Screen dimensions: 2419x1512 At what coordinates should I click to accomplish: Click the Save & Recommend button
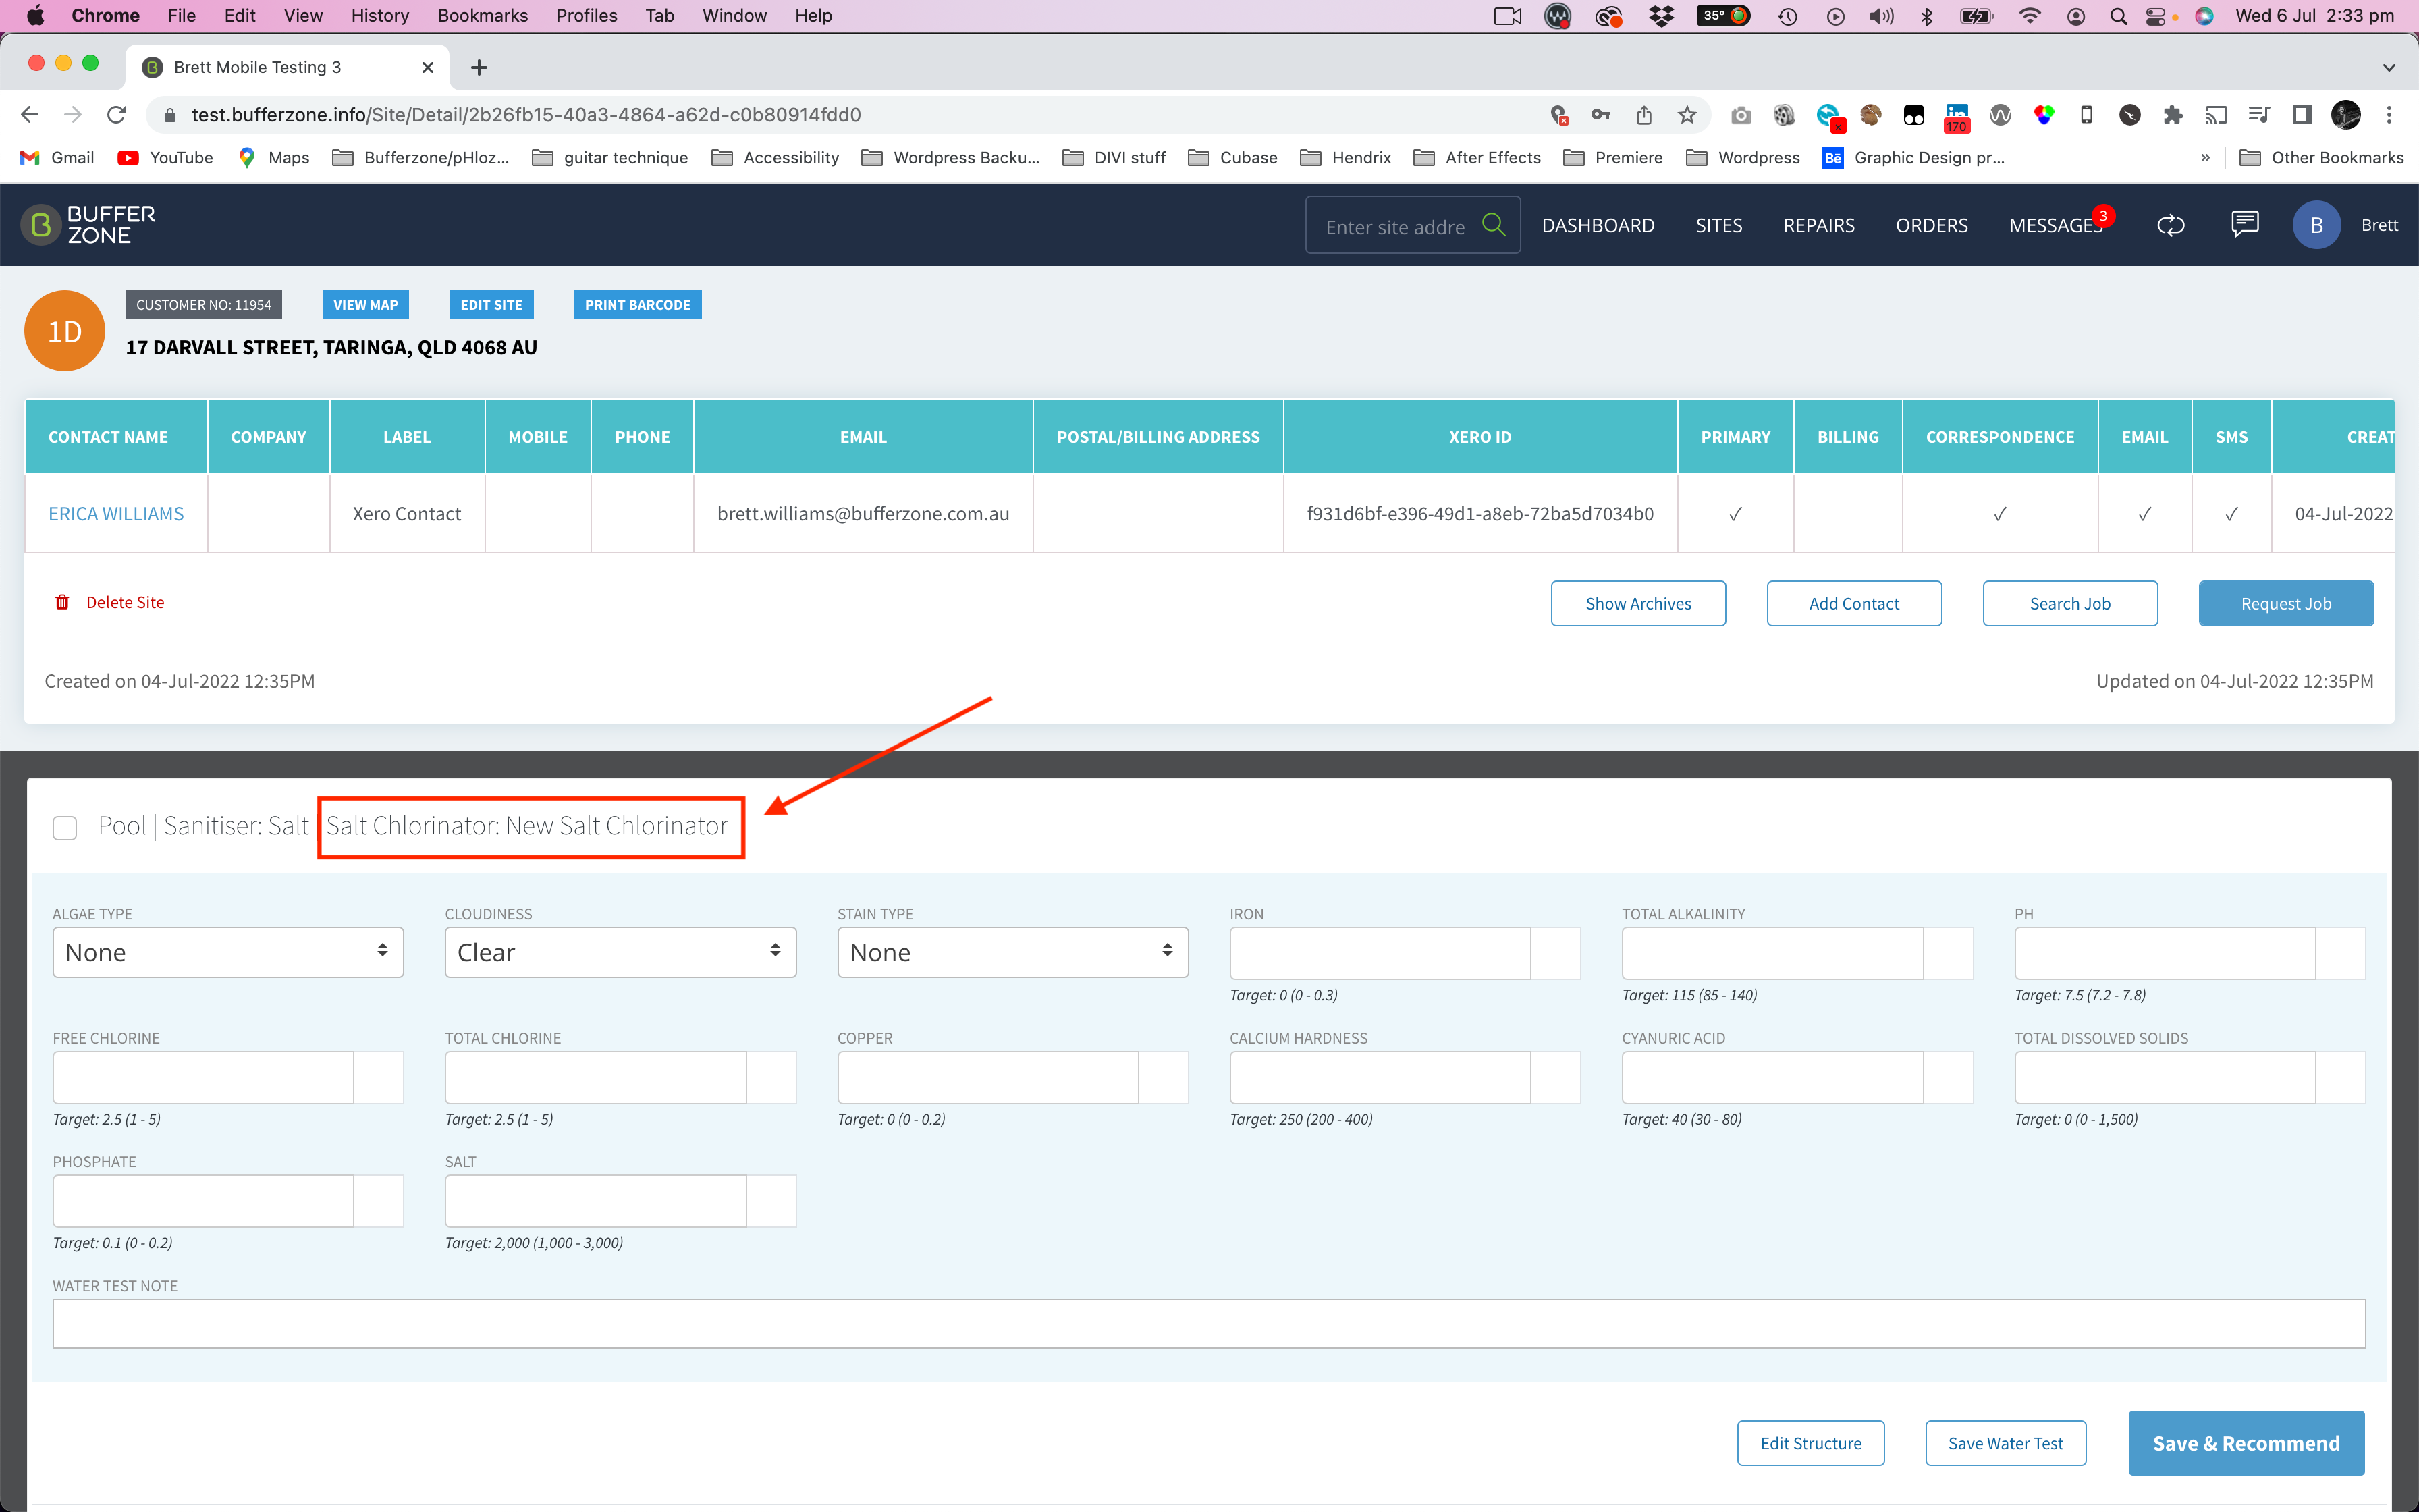[x=2246, y=1443]
